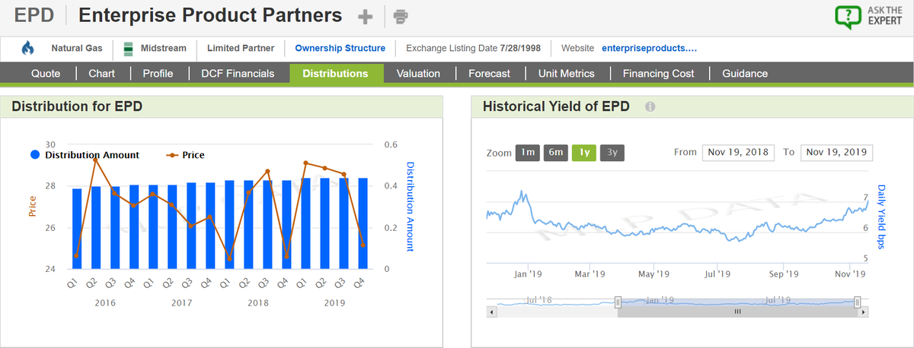Open the Ownership Structure link
This screenshot has width=914, height=348.
[x=340, y=49]
